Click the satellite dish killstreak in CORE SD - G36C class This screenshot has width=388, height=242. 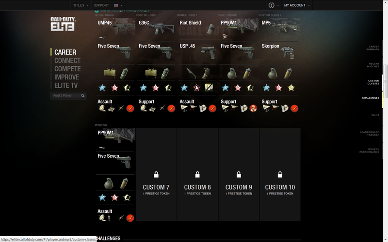click(143, 108)
